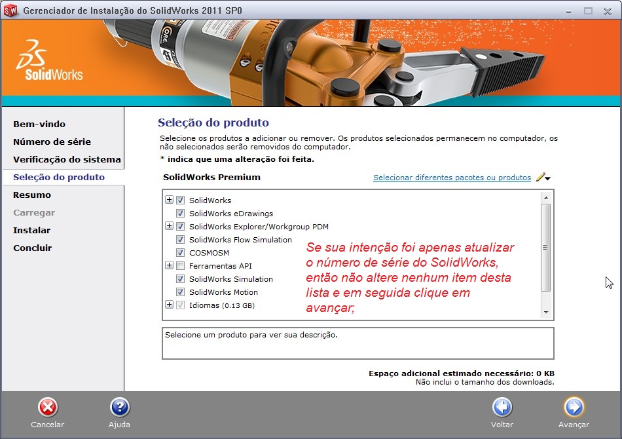
Task: Click the Idiomas checkbox
Action: coord(180,305)
